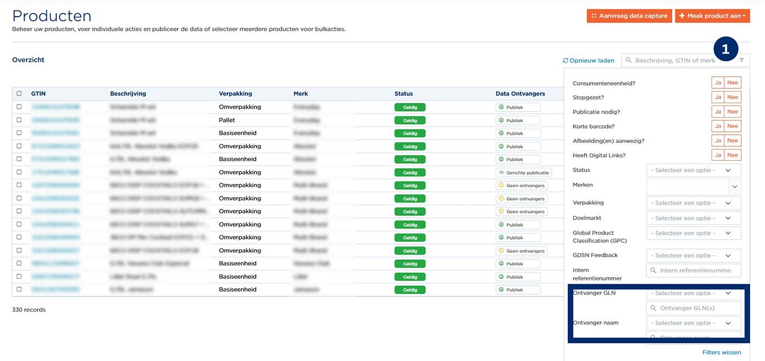Open the Maak product aan dropdown button
The width and height of the screenshot is (765, 361).
[713, 16]
